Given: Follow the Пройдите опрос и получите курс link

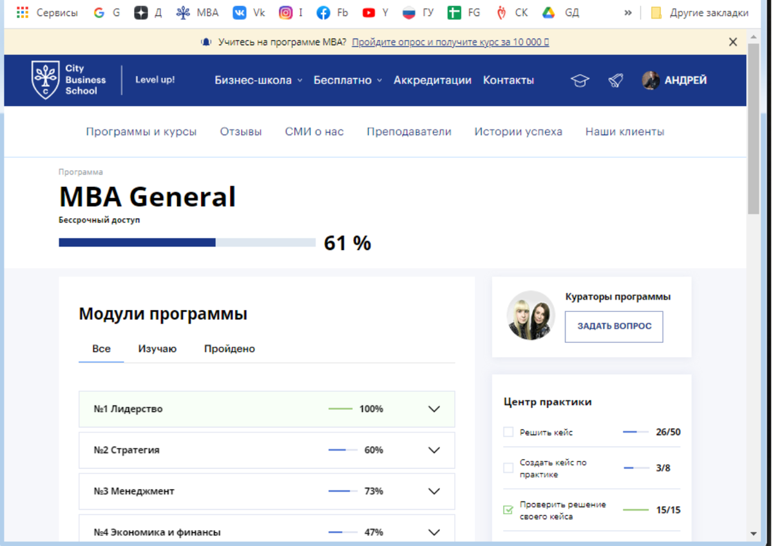Looking at the screenshot, I should (450, 42).
